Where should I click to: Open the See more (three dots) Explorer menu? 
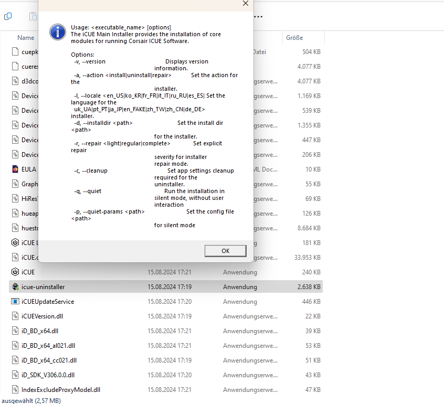(258, 17)
